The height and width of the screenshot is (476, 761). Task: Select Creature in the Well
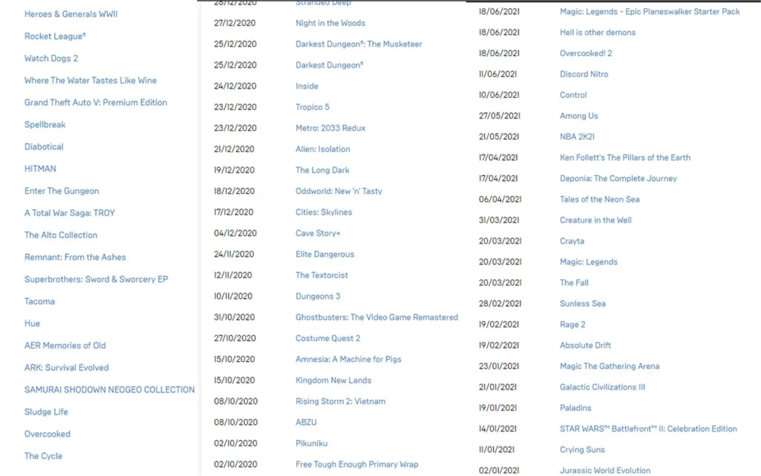tap(596, 220)
